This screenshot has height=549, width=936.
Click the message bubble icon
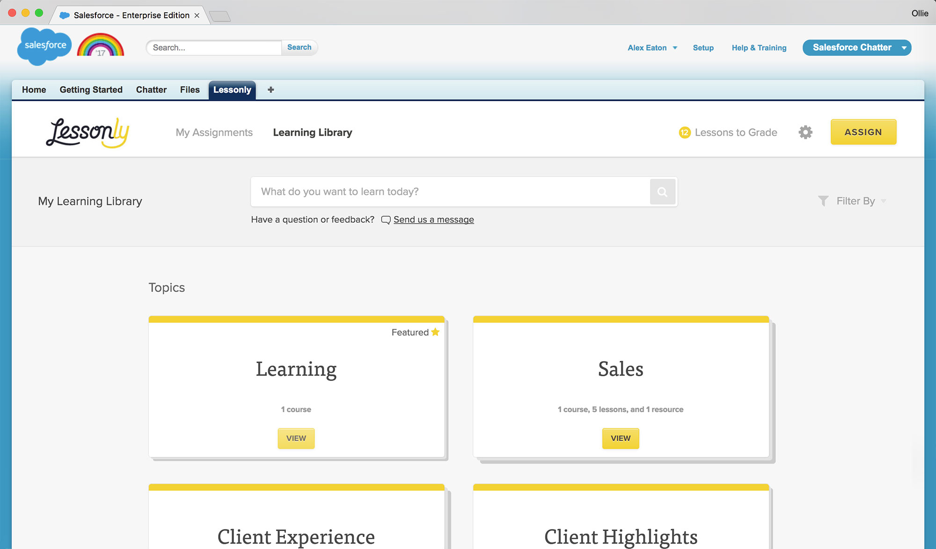(x=386, y=220)
